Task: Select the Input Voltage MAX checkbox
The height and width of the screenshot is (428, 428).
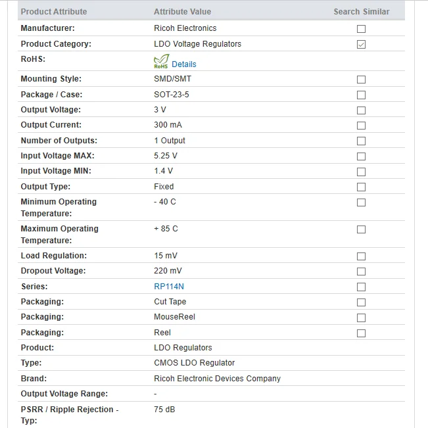Action: (x=361, y=156)
